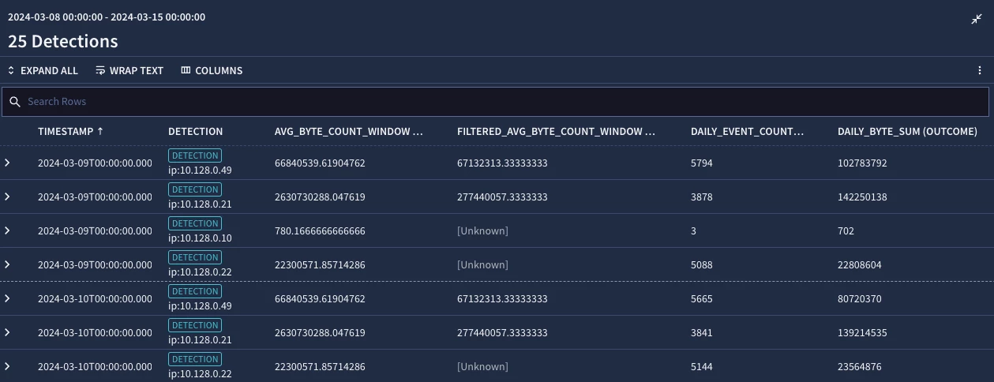This screenshot has height=382, width=994.
Task: Select daily byte sum 702
Action: tap(846, 231)
